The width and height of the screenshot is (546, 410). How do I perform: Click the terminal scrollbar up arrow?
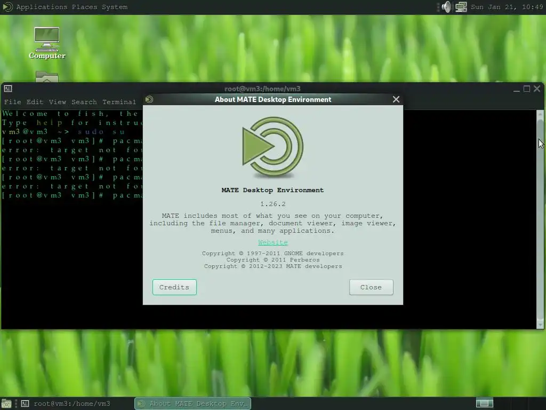click(x=540, y=114)
